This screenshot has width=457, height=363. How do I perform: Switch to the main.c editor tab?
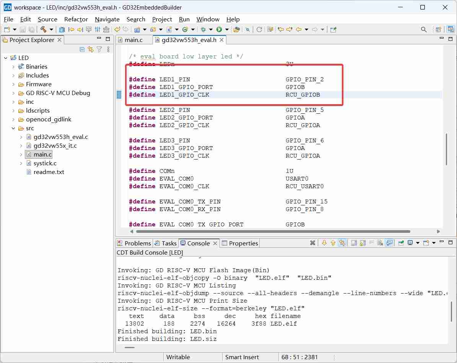click(133, 40)
